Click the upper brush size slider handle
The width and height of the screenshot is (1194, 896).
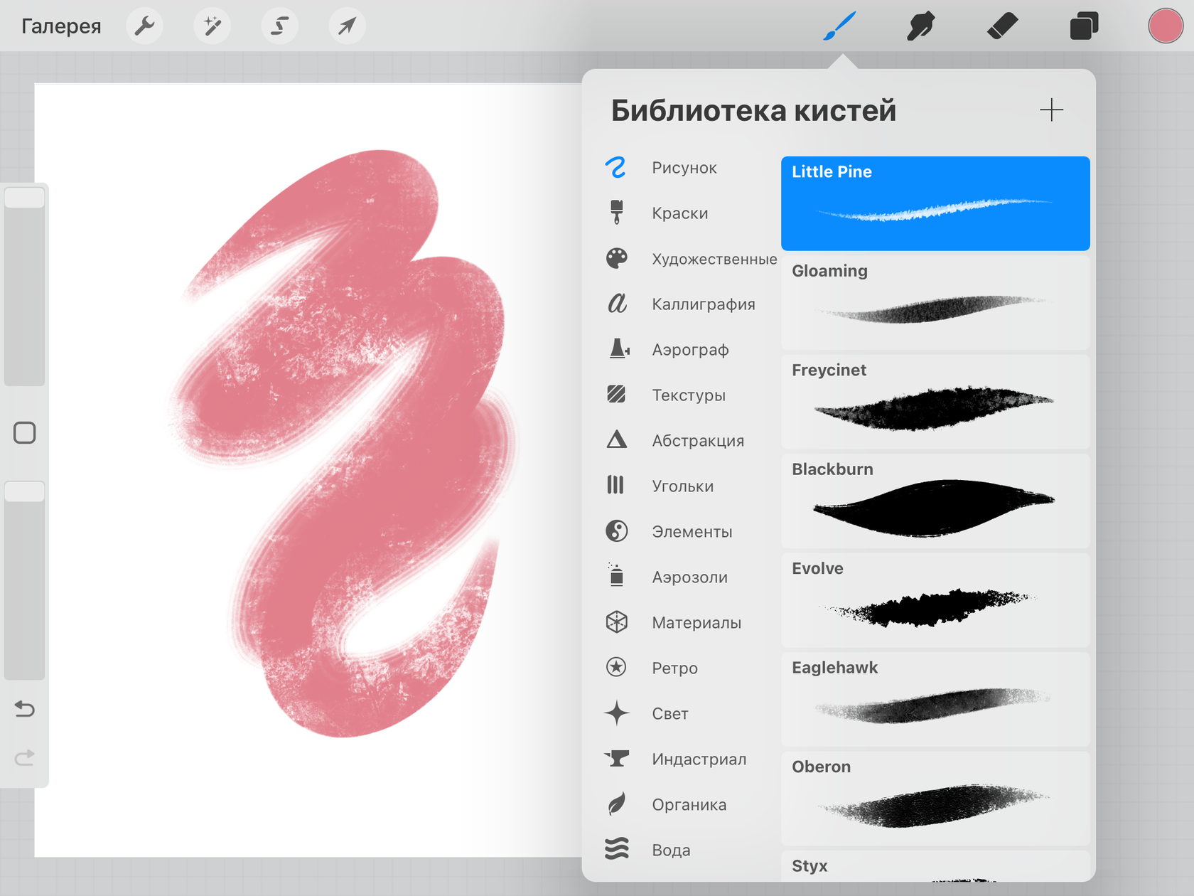pos(25,197)
